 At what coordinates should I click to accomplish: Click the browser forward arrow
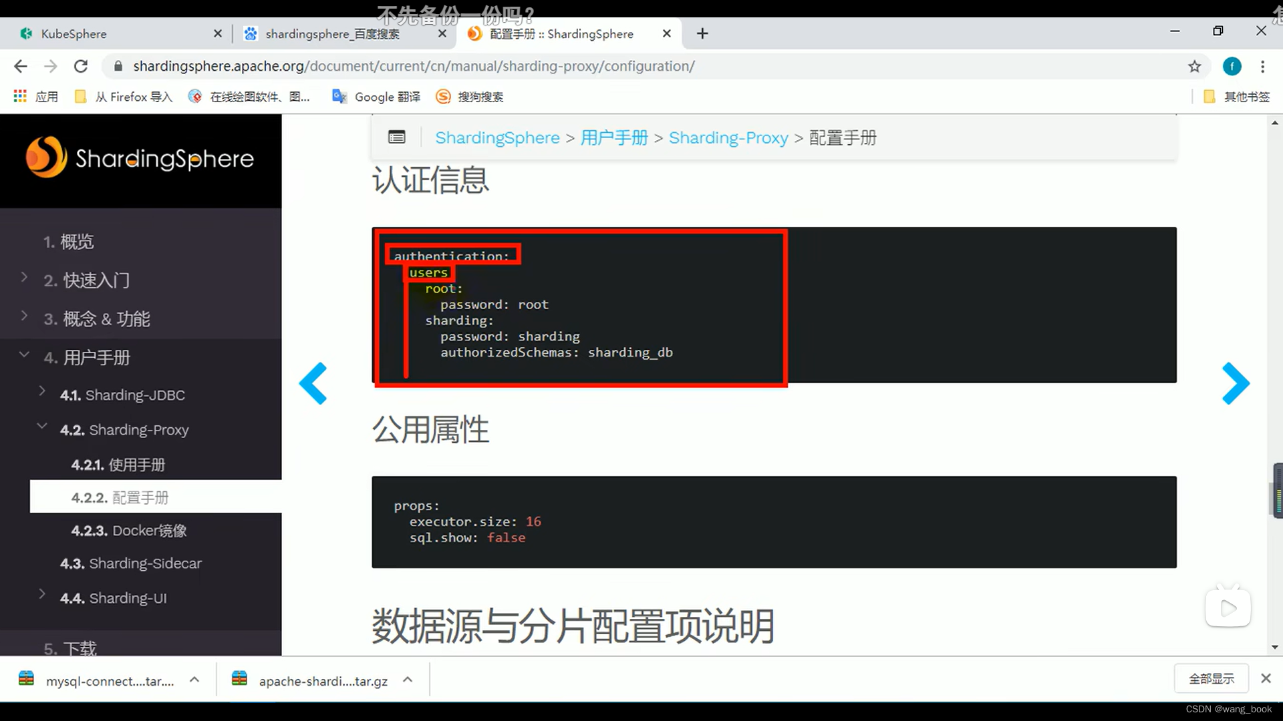pyautogui.click(x=51, y=66)
